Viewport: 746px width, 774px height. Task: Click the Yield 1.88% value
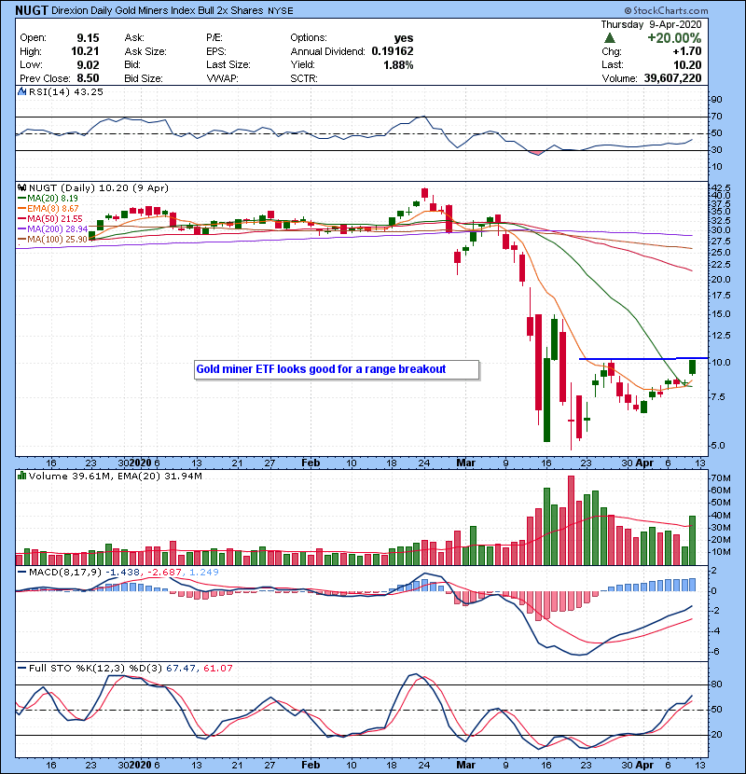coord(398,64)
